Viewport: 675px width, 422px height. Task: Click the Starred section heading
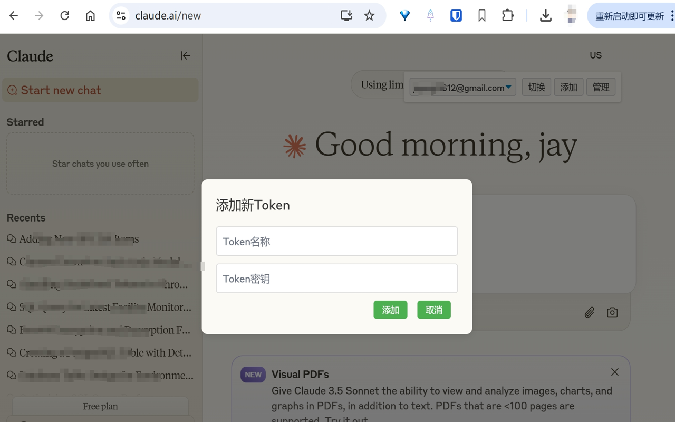click(25, 122)
